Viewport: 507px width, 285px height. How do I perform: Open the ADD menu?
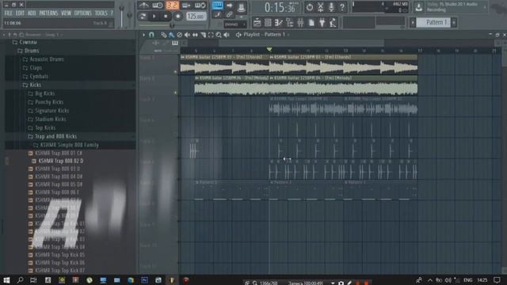click(x=32, y=13)
